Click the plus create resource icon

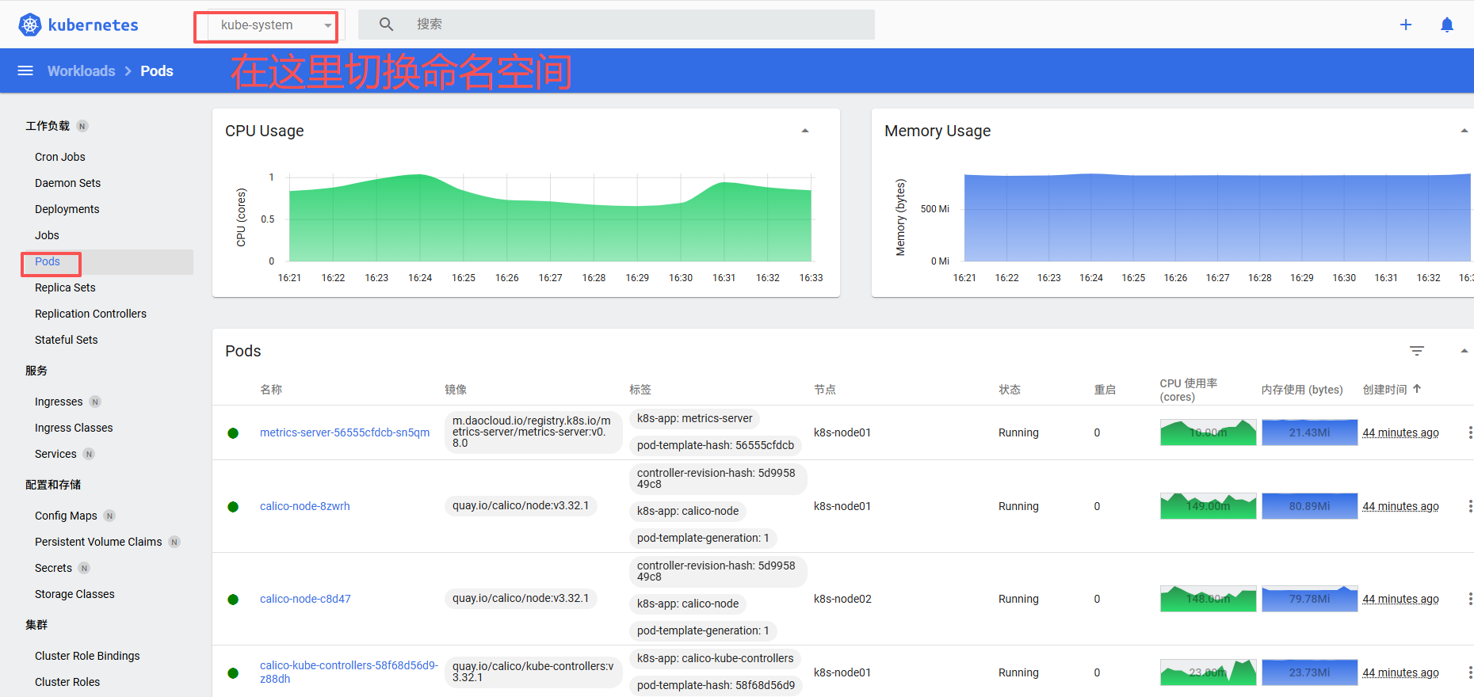coord(1406,25)
